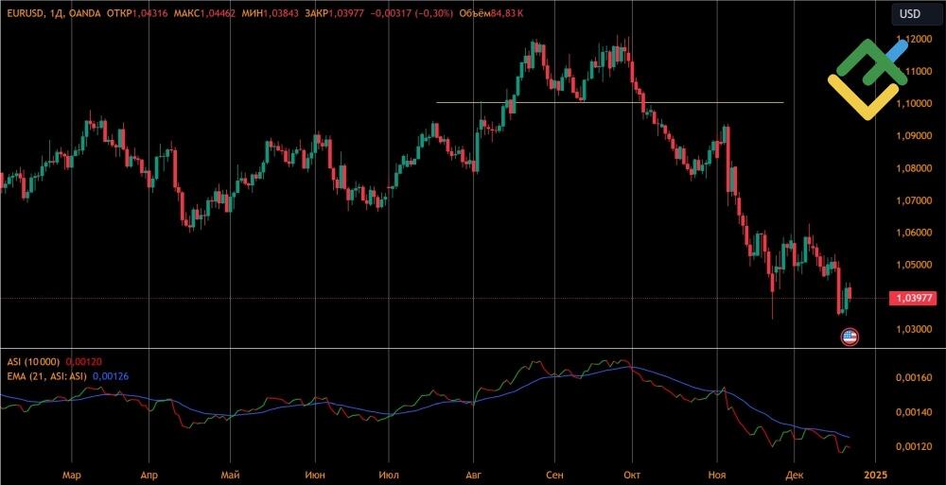Viewport: 946px width, 485px height.
Task: Click the ASI (10 000) indicator legend
Action: click(x=33, y=362)
